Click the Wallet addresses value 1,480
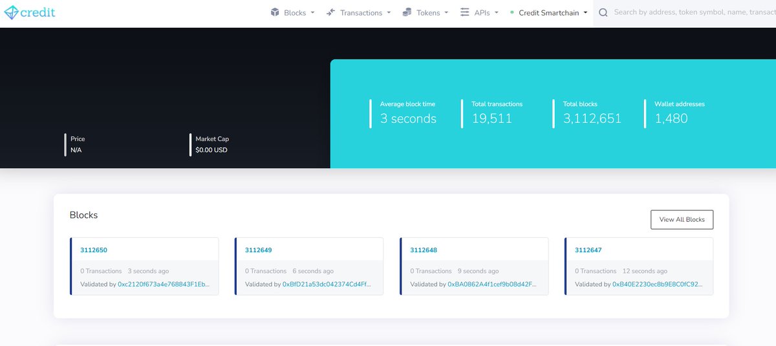The image size is (776, 346). point(671,118)
